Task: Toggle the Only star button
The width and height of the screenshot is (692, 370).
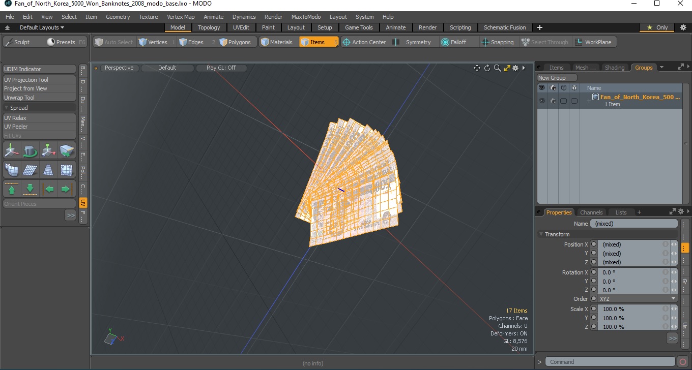Action: 657,27
